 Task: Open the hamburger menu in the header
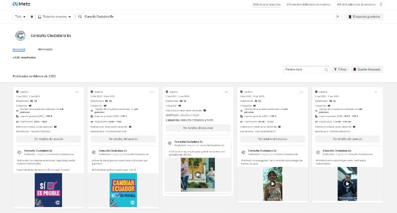click(381, 4)
